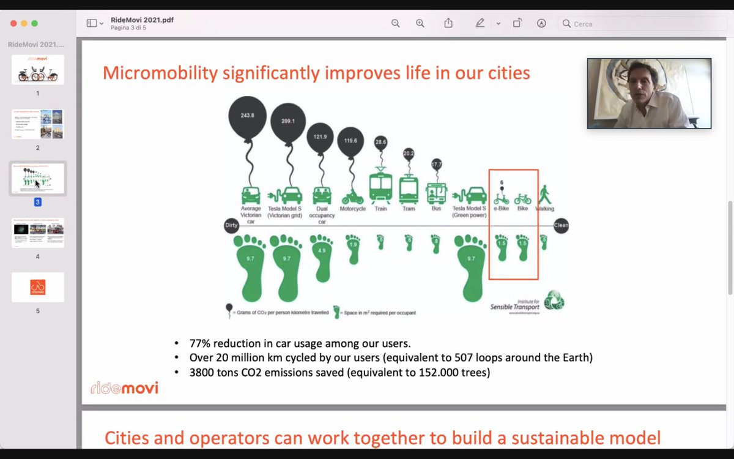The width and height of the screenshot is (734, 459).
Task: Click the sidebar view toggle icon
Action: pos(91,23)
